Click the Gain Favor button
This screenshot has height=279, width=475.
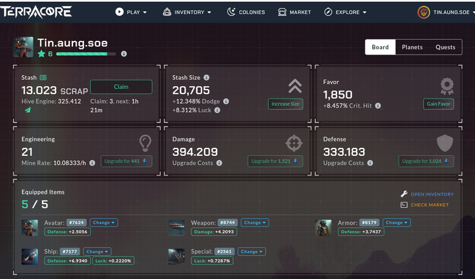click(x=439, y=104)
